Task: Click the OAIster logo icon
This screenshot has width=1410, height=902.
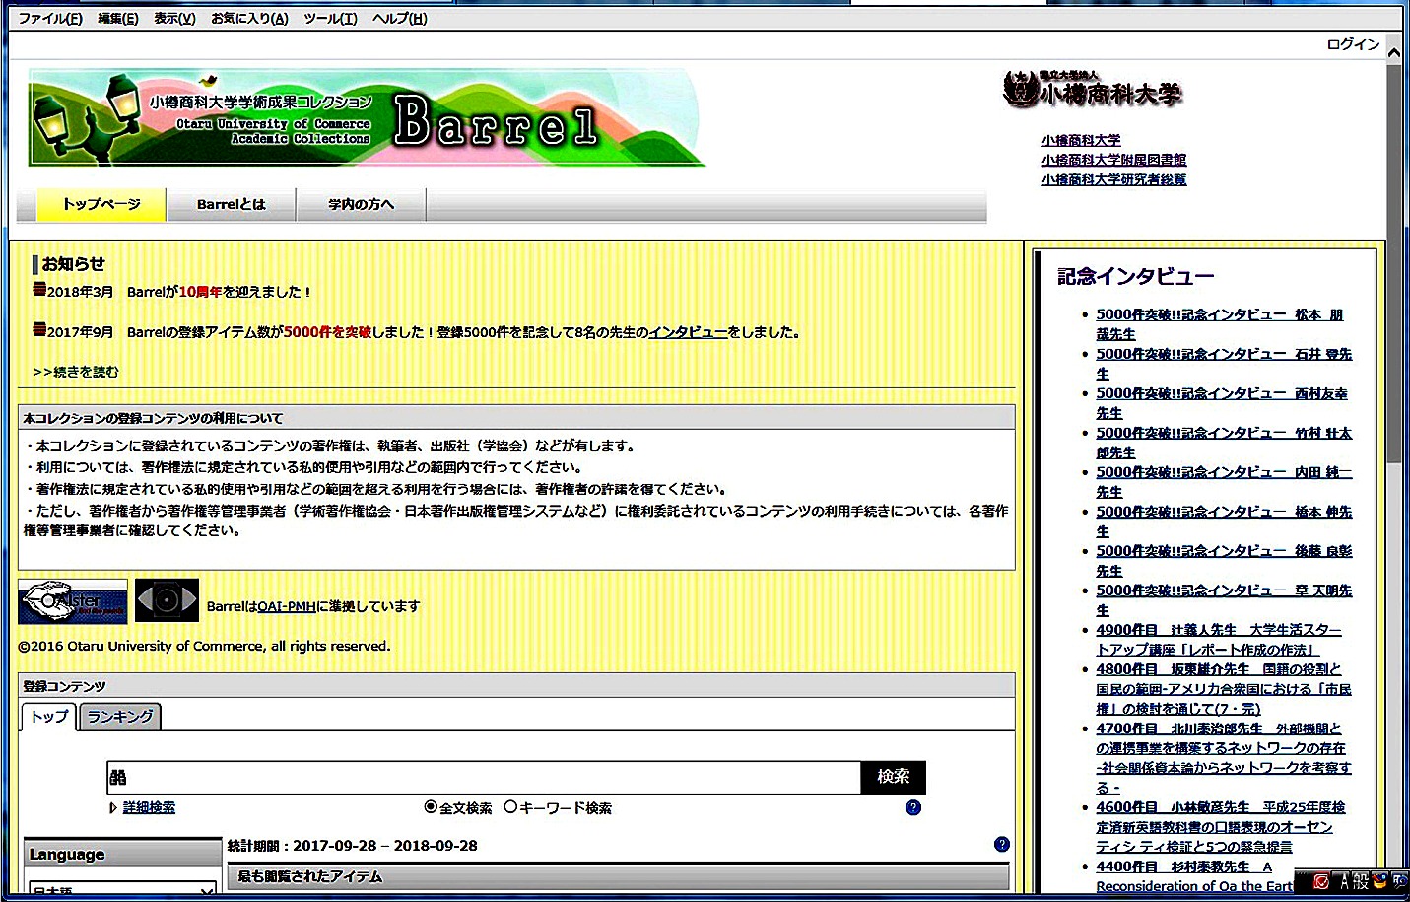Action: coord(73,601)
